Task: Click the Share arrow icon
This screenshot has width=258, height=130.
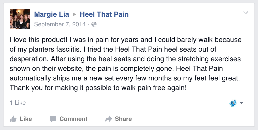Action: 108,119
